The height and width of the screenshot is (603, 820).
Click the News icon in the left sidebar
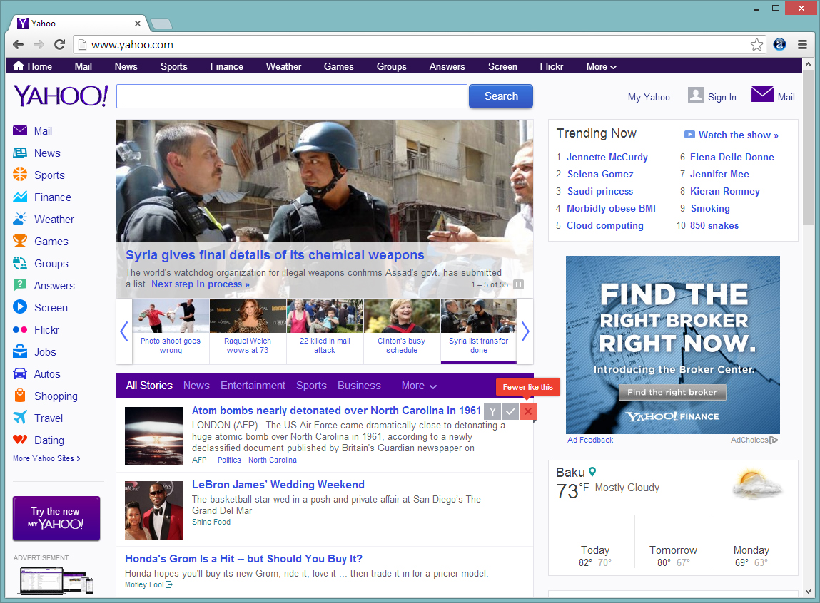[20, 153]
